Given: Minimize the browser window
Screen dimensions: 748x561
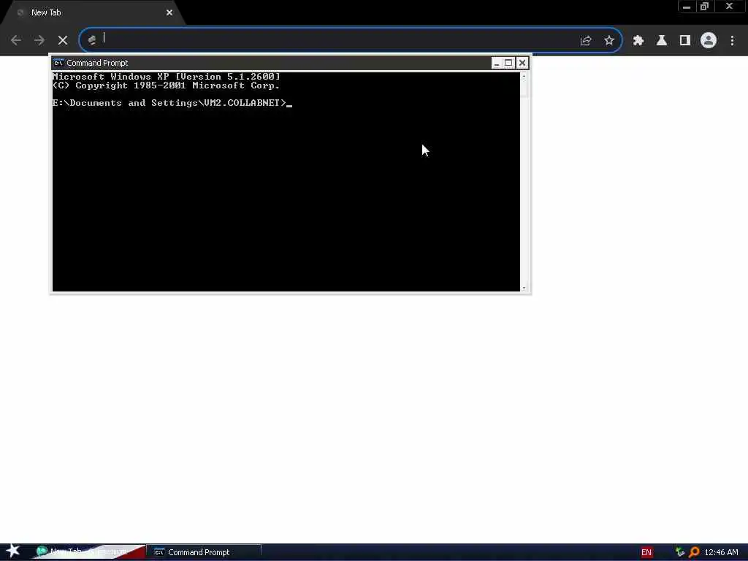Looking at the screenshot, I should click(x=687, y=7).
